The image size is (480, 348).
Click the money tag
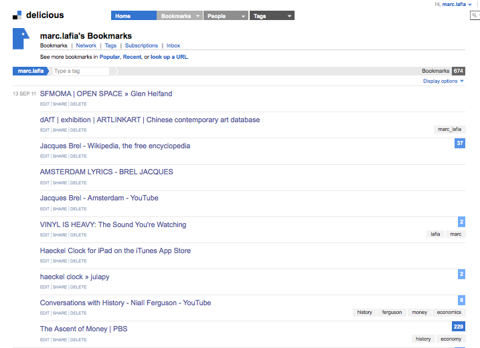click(419, 312)
